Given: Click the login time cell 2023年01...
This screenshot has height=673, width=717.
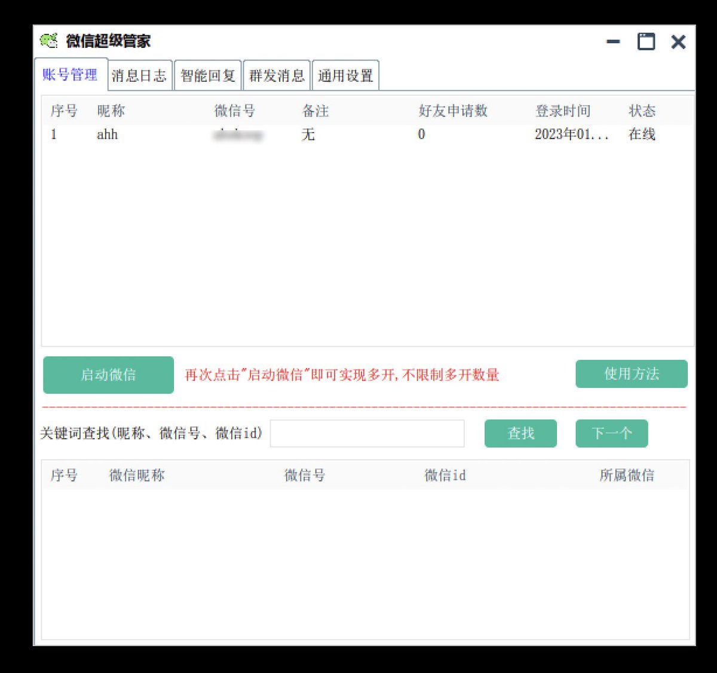Looking at the screenshot, I should [x=571, y=134].
